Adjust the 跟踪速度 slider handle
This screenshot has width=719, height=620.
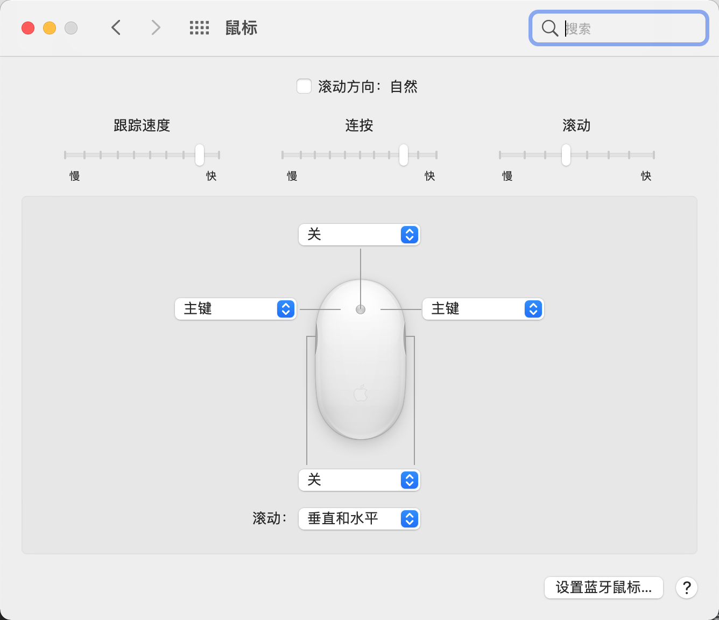[200, 155]
